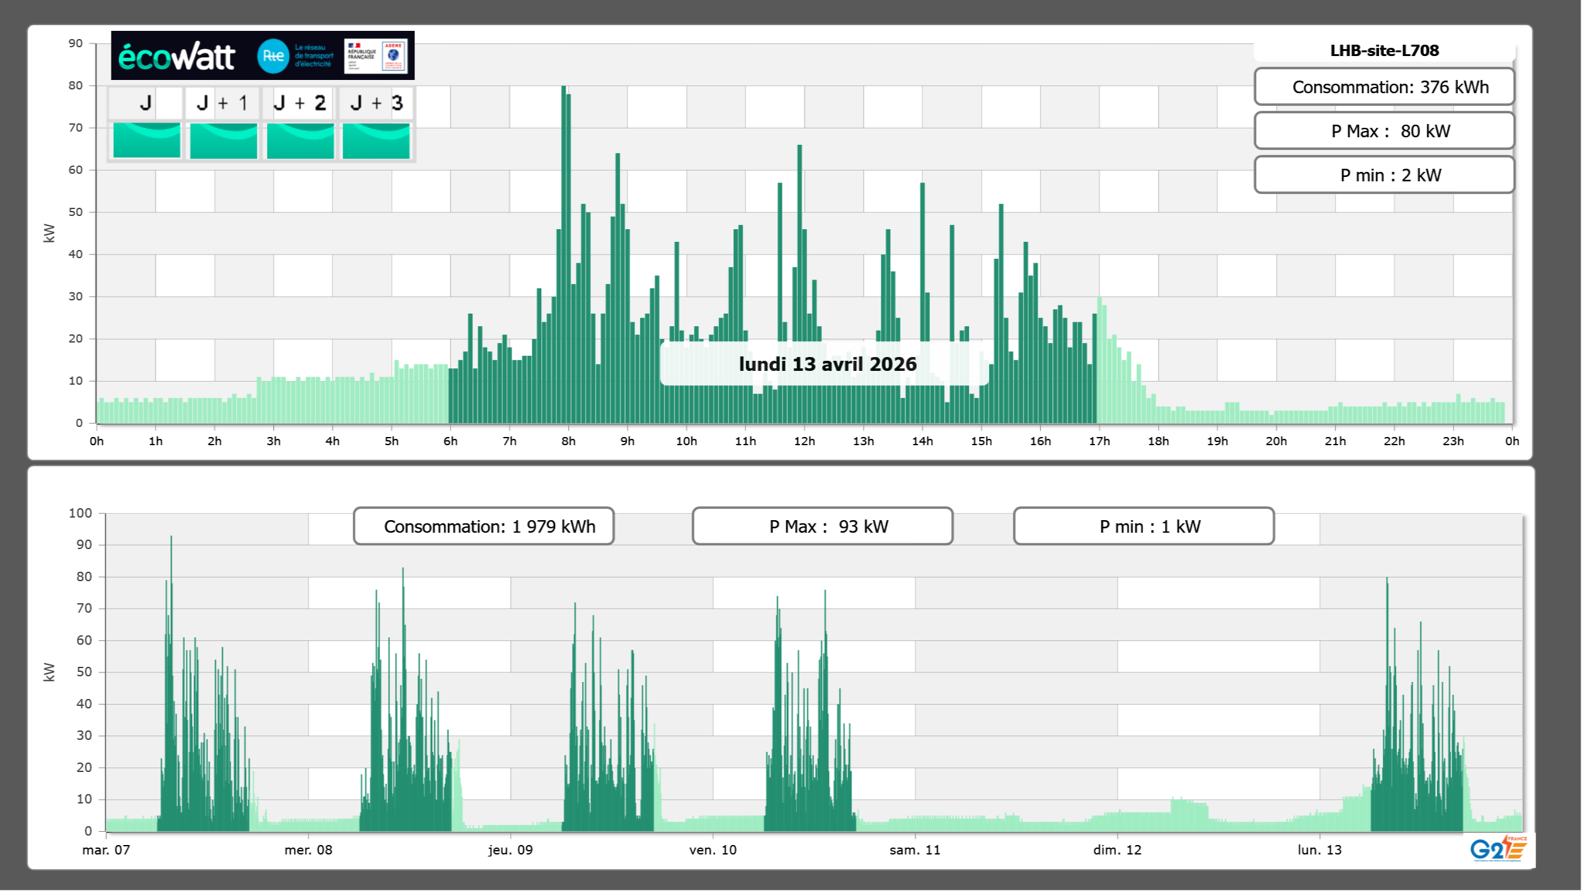Click the green signal icon under J + 3
1582x891 pixels.
coord(376,140)
